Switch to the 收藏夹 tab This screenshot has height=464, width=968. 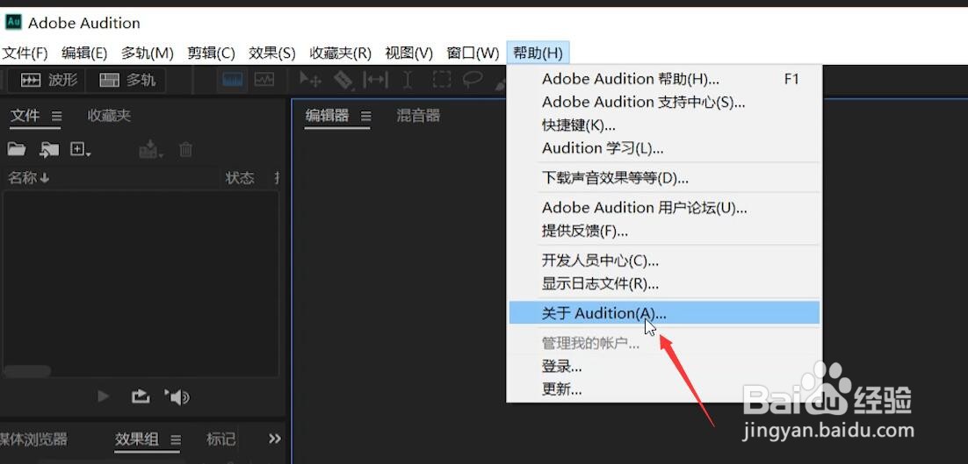[109, 115]
